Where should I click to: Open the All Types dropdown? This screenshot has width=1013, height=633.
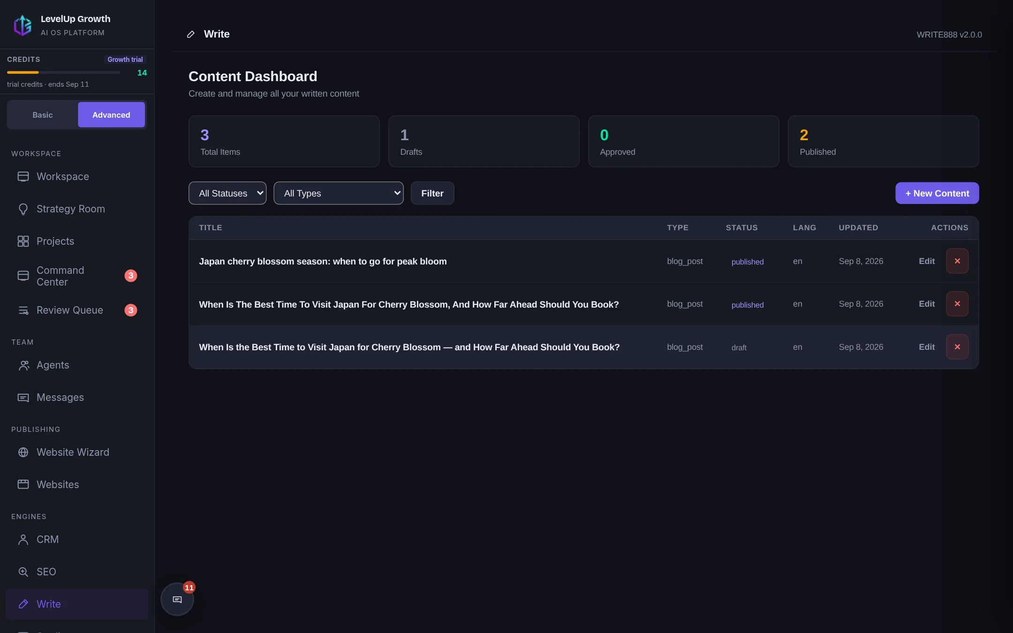[x=339, y=193]
